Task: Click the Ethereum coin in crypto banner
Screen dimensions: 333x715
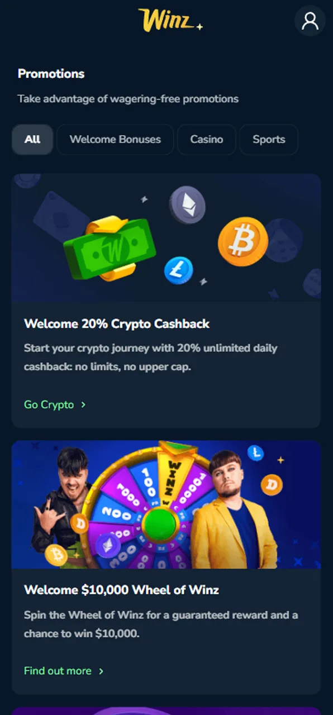Action: [187, 205]
